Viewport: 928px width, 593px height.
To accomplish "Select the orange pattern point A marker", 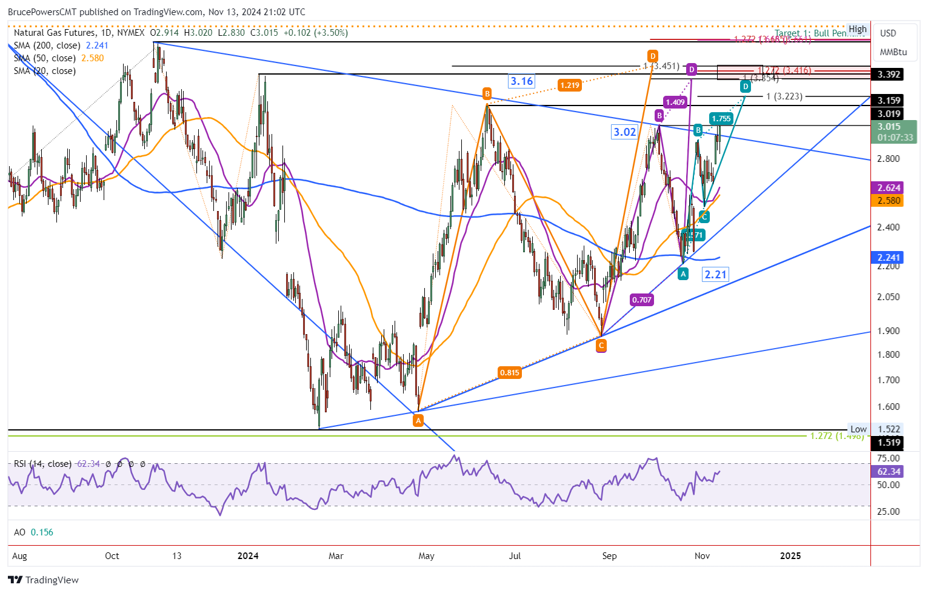I will 418,420.
